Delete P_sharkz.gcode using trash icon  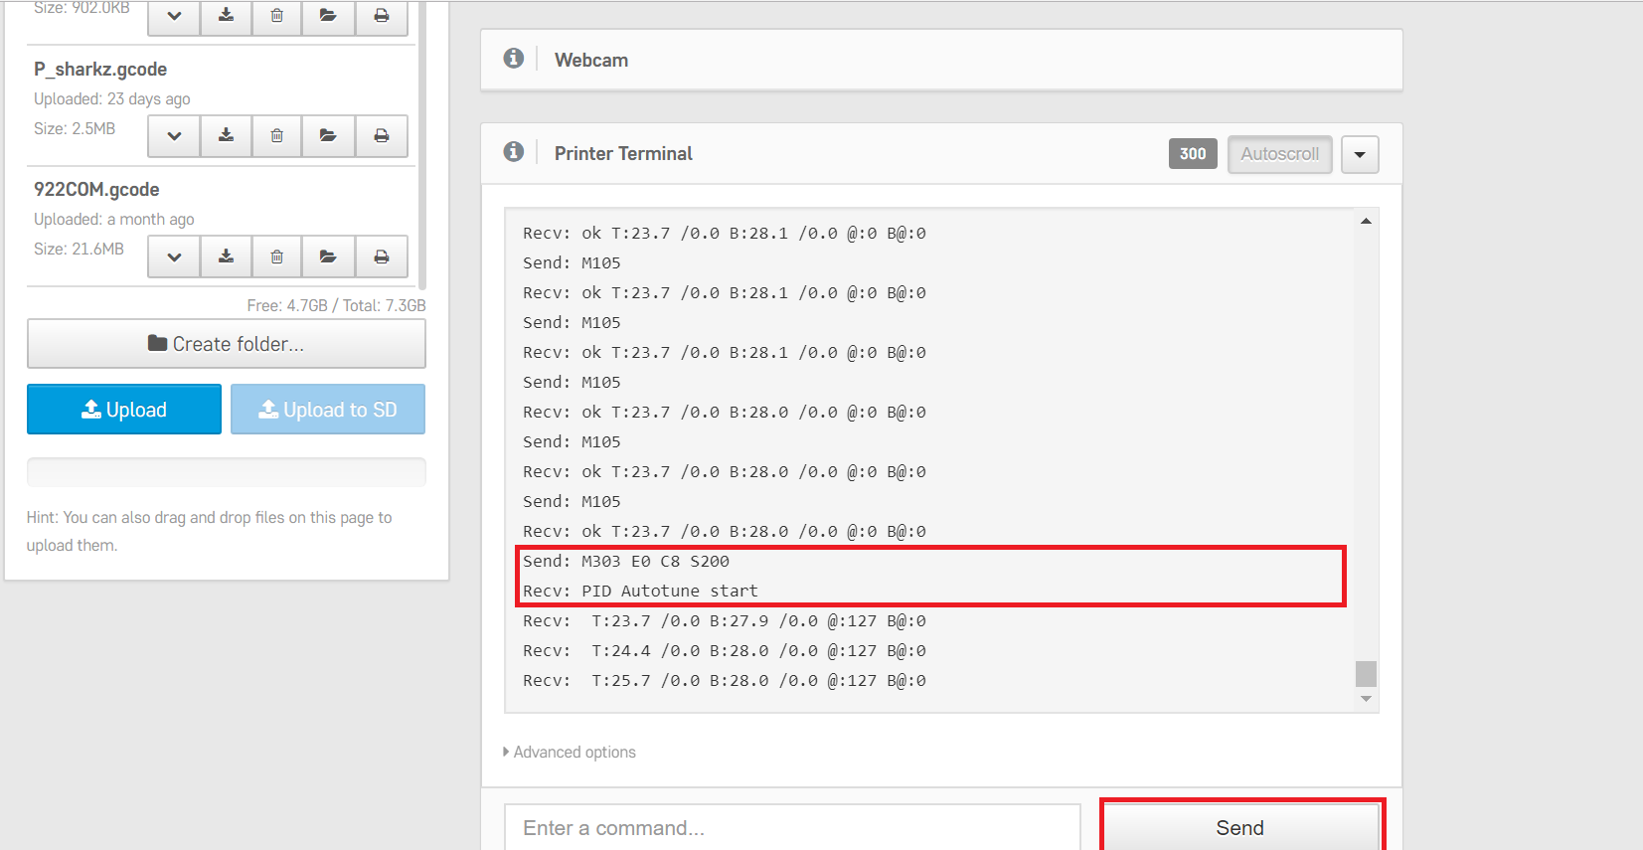(x=277, y=136)
